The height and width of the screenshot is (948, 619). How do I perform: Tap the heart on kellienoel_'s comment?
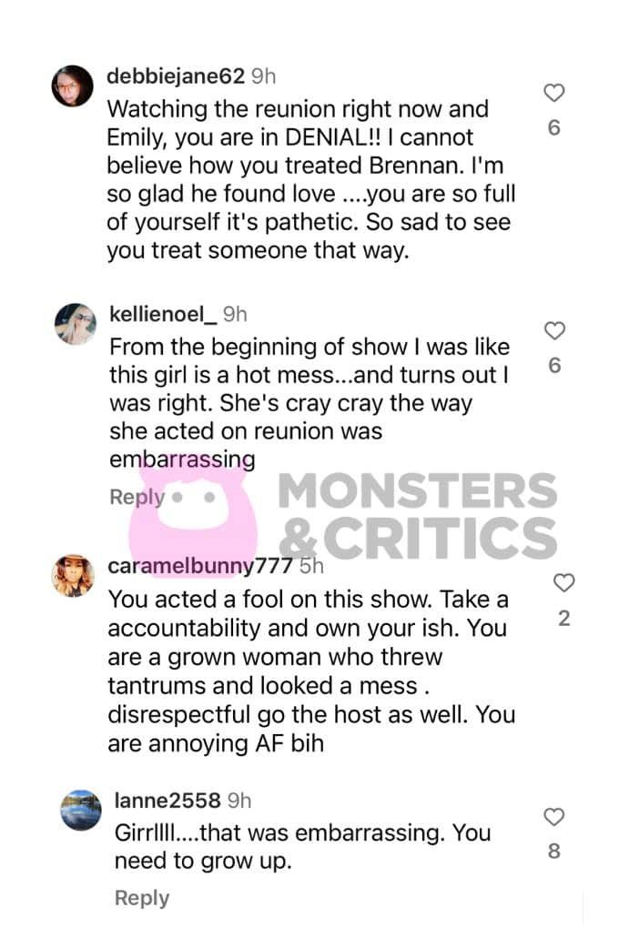[555, 331]
